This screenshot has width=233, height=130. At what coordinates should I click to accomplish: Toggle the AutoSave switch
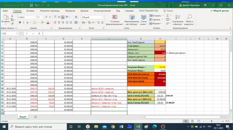tap(24, 5)
